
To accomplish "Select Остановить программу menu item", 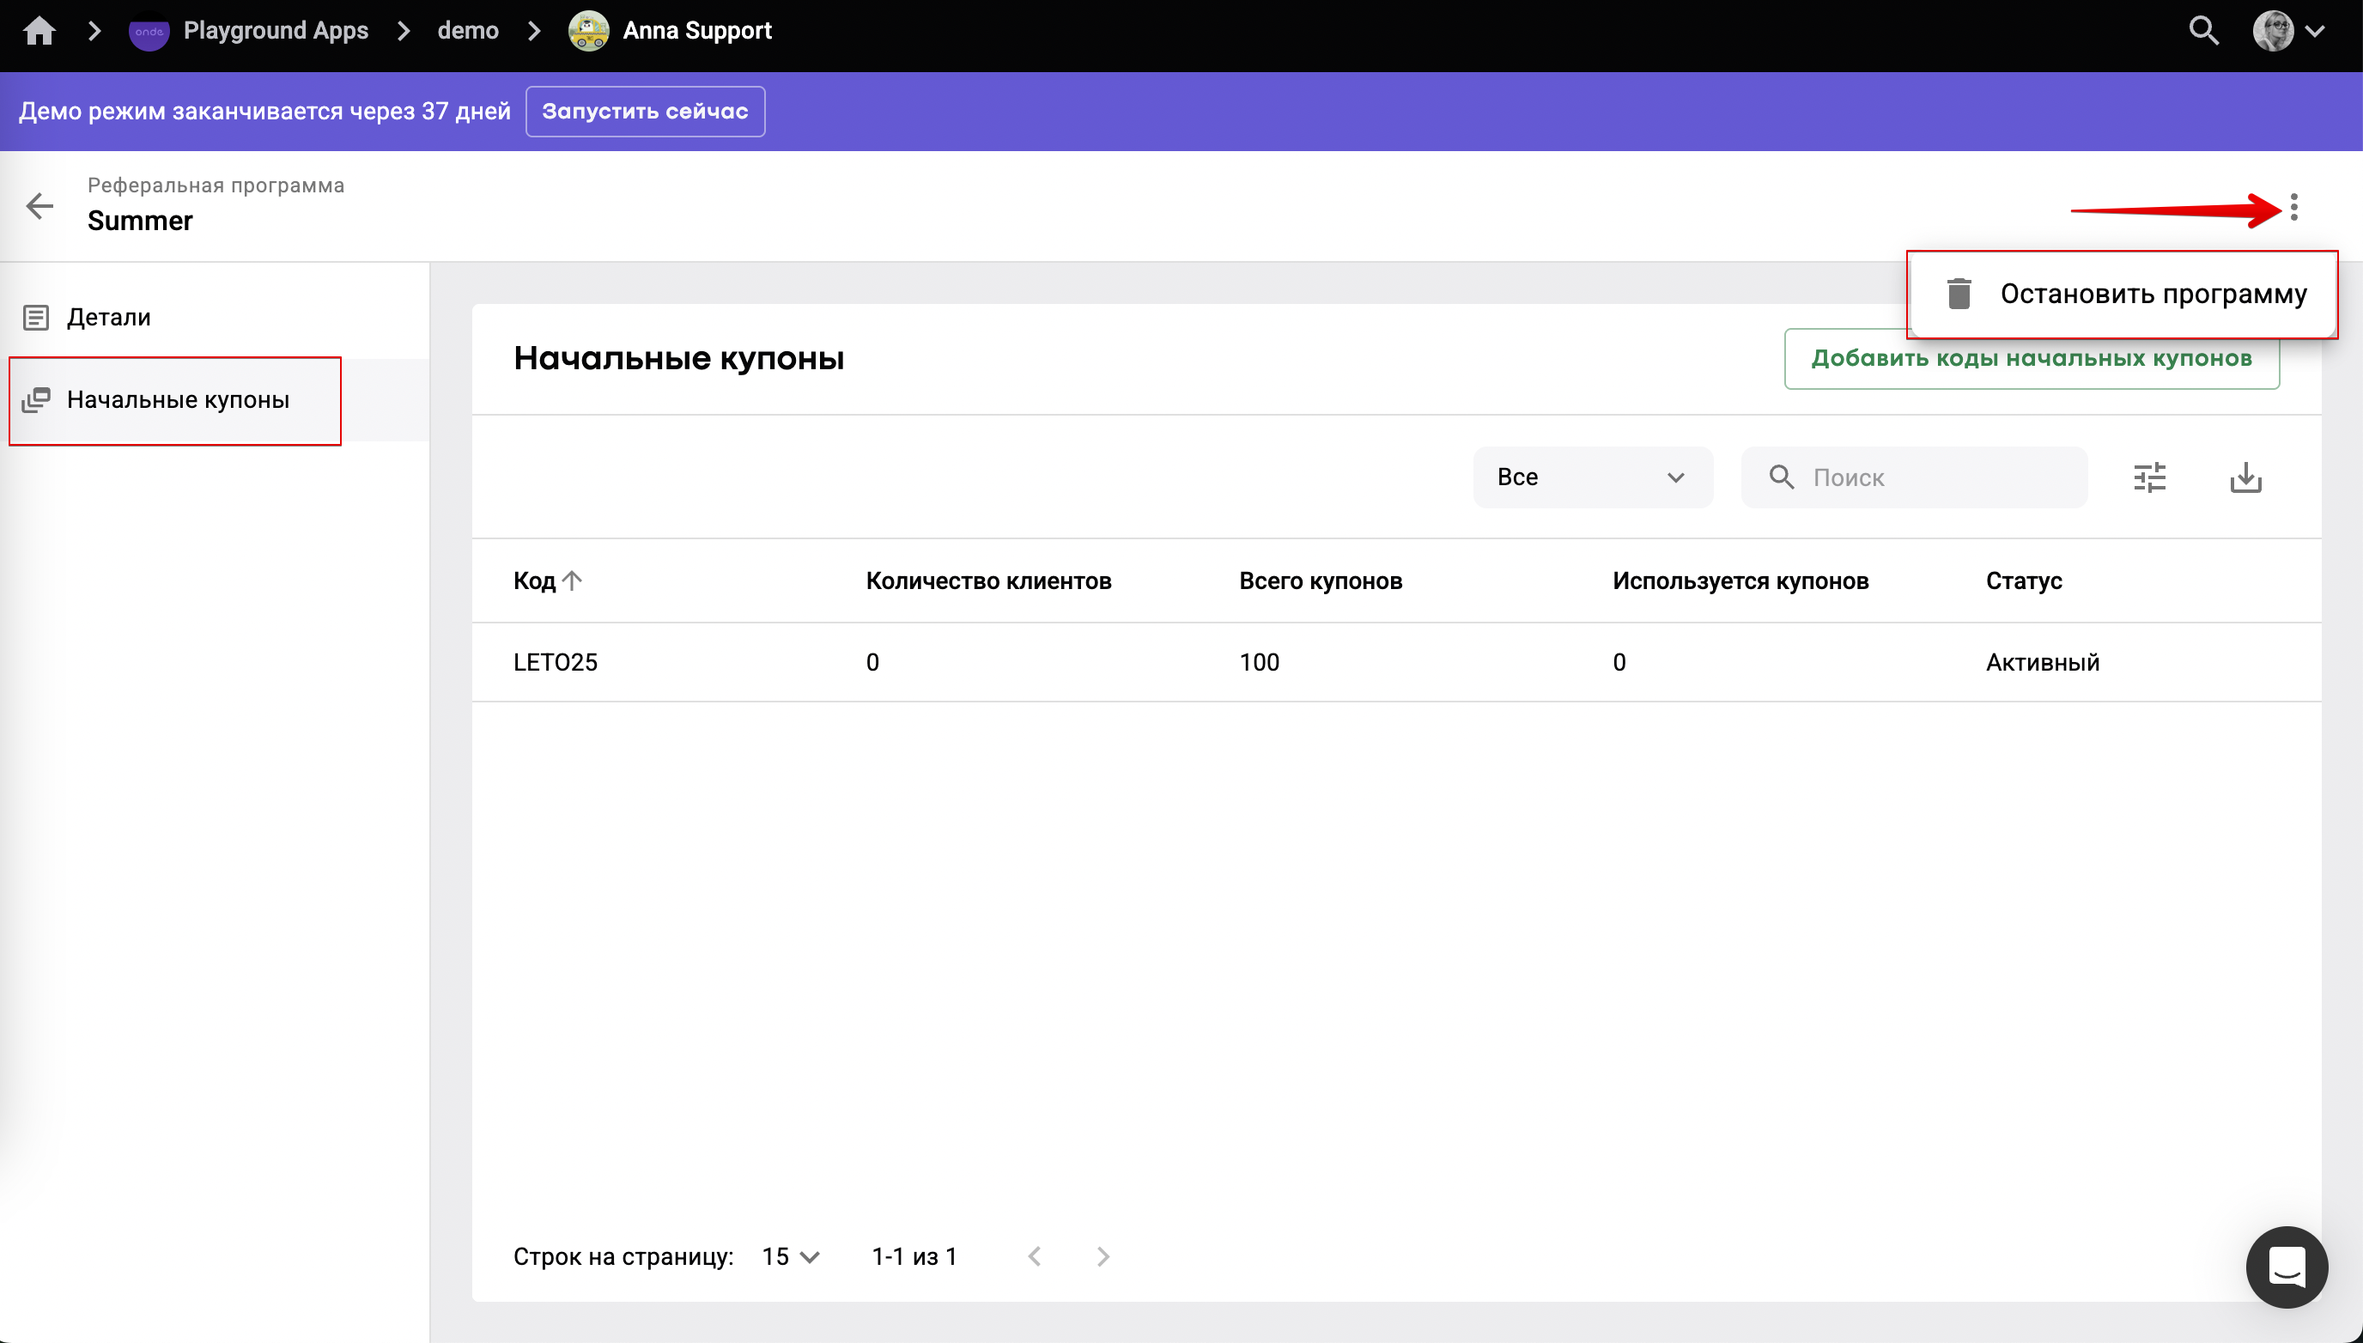I will click(x=2153, y=295).
